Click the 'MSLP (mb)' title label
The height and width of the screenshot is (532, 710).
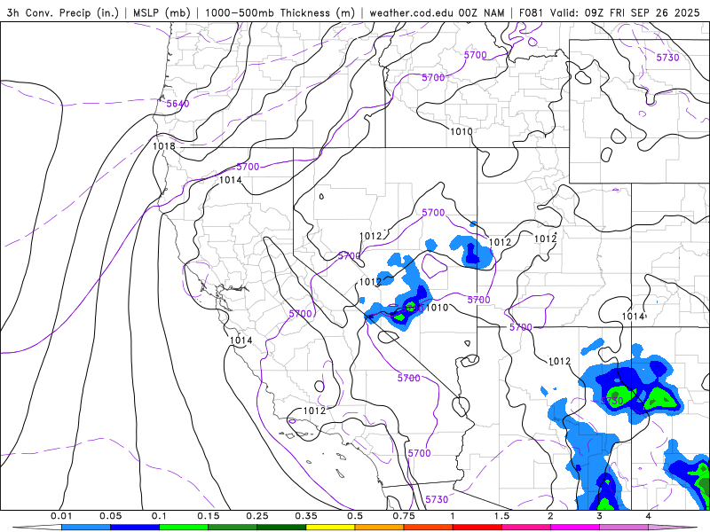(x=162, y=12)
